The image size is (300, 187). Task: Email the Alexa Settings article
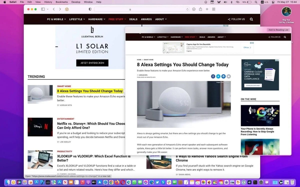(x=228, y=76)
